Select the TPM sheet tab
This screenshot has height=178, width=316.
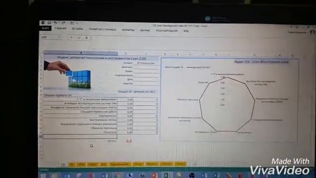[x=81, y=165]
